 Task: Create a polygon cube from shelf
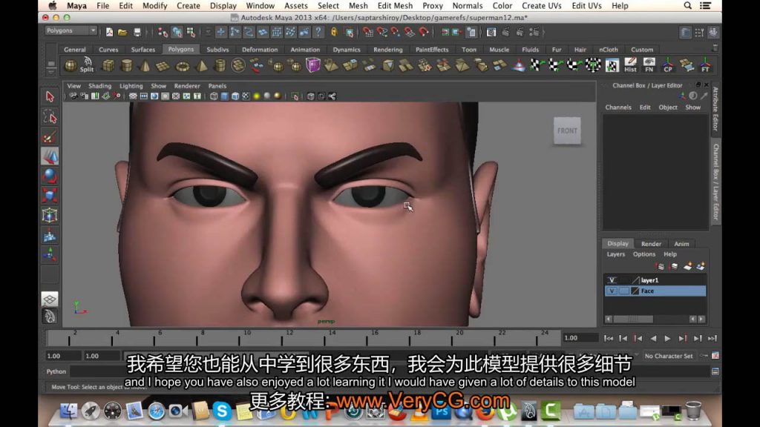[x=108, y=65]
